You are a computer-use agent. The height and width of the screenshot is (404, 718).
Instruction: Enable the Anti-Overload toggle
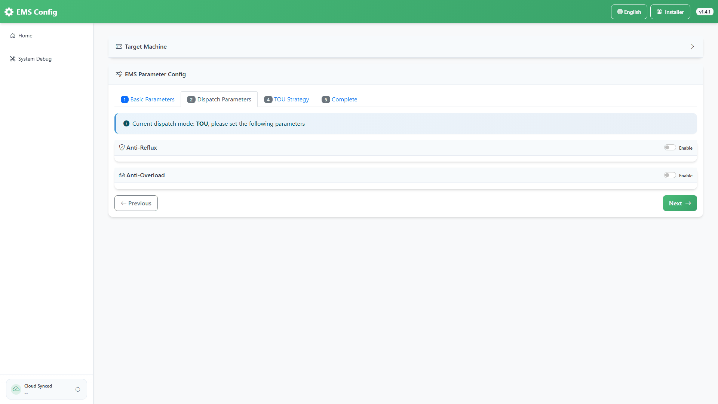(x=670, y=175)
